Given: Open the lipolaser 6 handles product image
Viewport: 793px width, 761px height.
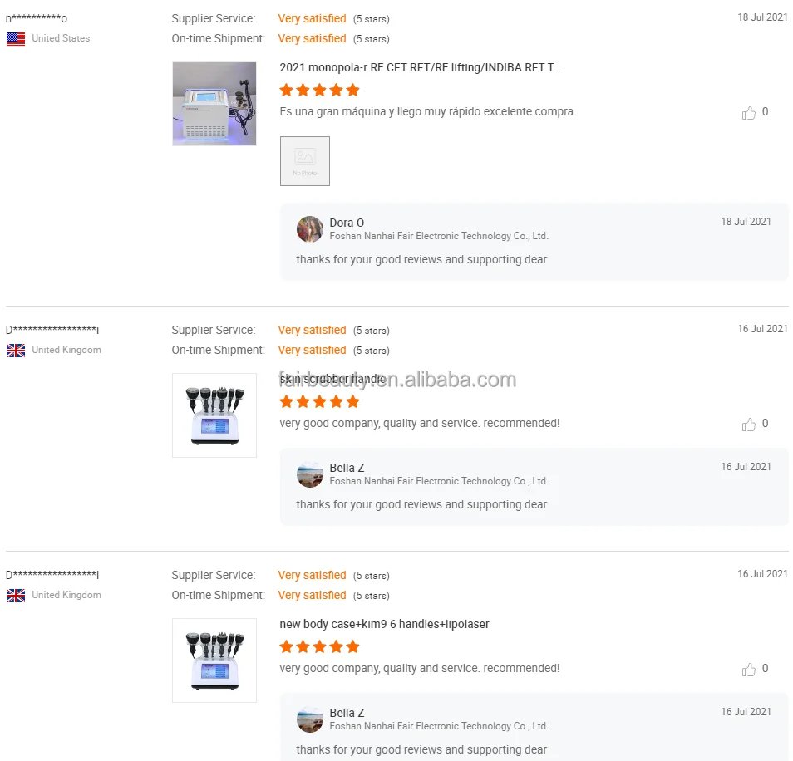Looking at the screenshot, I should [214, 660].
